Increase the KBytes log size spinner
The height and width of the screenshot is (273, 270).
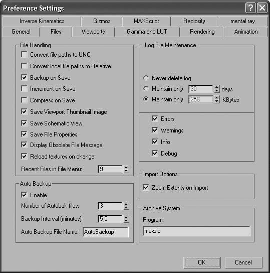217,98
